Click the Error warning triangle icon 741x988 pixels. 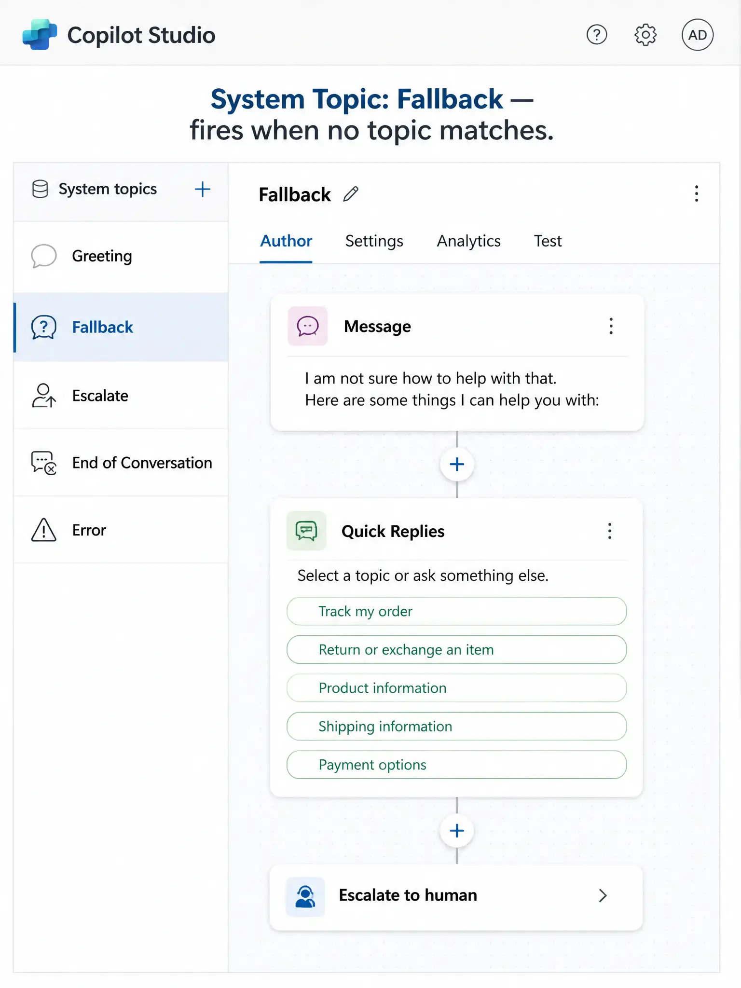point(44,530)
